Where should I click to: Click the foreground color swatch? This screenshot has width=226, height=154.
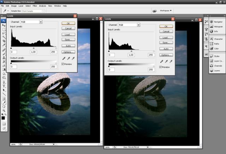click(3, 118)
